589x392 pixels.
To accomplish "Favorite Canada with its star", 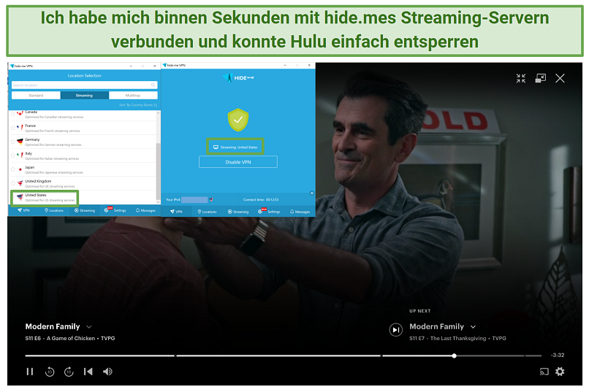I will 13,114.
